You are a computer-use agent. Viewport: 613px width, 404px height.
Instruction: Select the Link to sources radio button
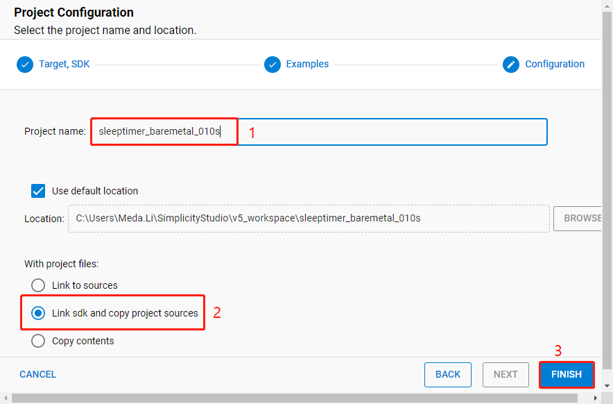pyautogui.click(x=38, y=285)
